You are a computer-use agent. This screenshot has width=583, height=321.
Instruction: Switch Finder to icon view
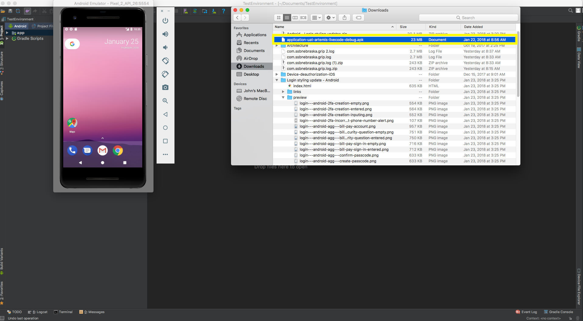pos(278,17)
